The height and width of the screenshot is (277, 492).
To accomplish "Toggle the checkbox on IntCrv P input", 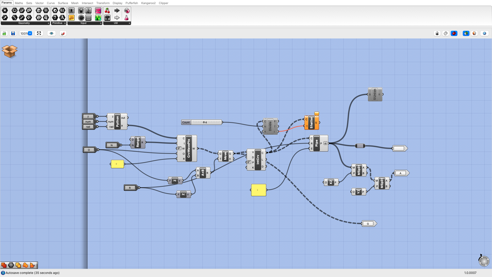I will click(x=249, y=162).
